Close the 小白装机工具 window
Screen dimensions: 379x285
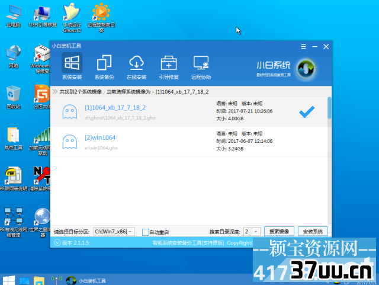click(326, 46)
